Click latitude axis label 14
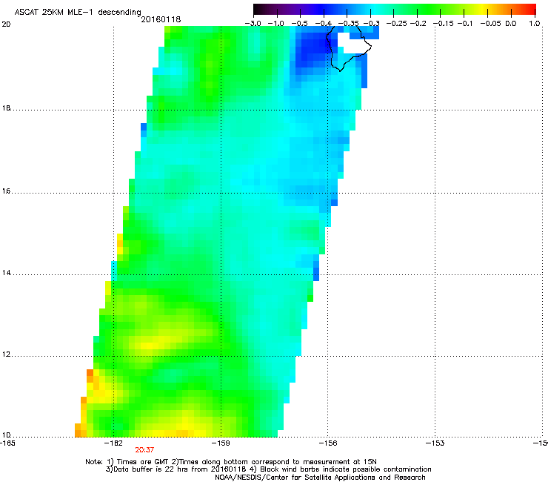 [x=6, y=273]
